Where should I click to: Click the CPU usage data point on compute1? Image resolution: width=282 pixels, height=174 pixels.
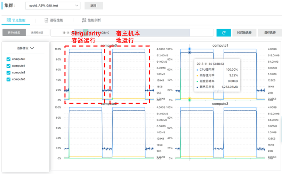190,49
